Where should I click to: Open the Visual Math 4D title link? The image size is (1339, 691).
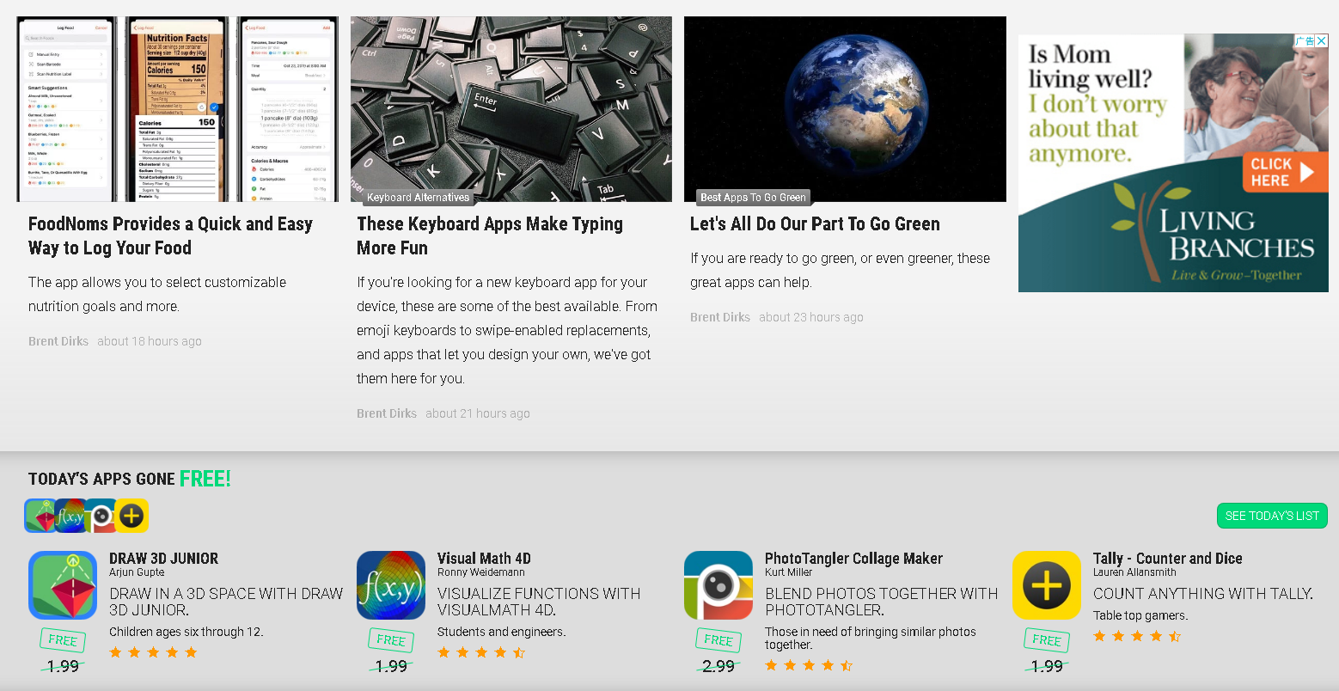[484, 559]
